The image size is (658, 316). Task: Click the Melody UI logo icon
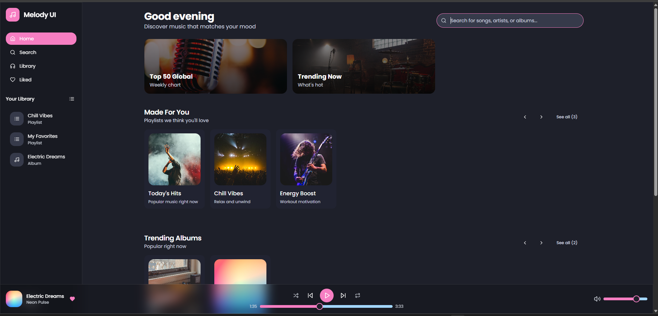point(12,15)
